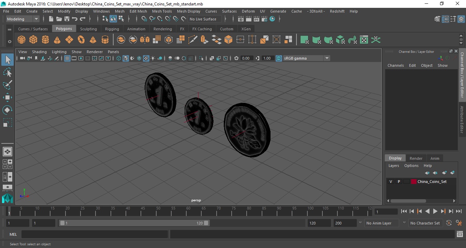466x248 pixels.
Task: Open the Mesh Tools menu
Action: (x=162, y=11)
